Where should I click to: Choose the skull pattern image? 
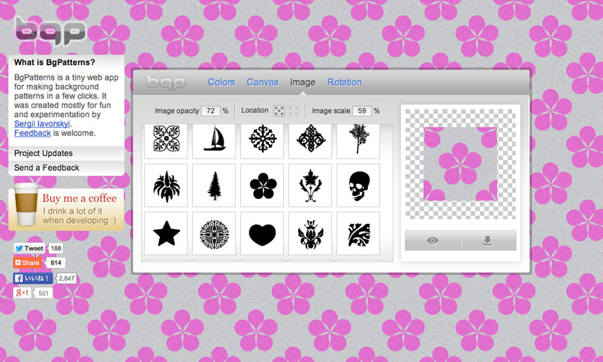coord(358,186)
